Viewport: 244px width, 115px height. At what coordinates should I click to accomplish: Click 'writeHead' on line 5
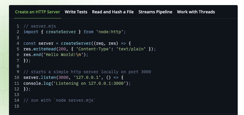click(x=45, y=49)
